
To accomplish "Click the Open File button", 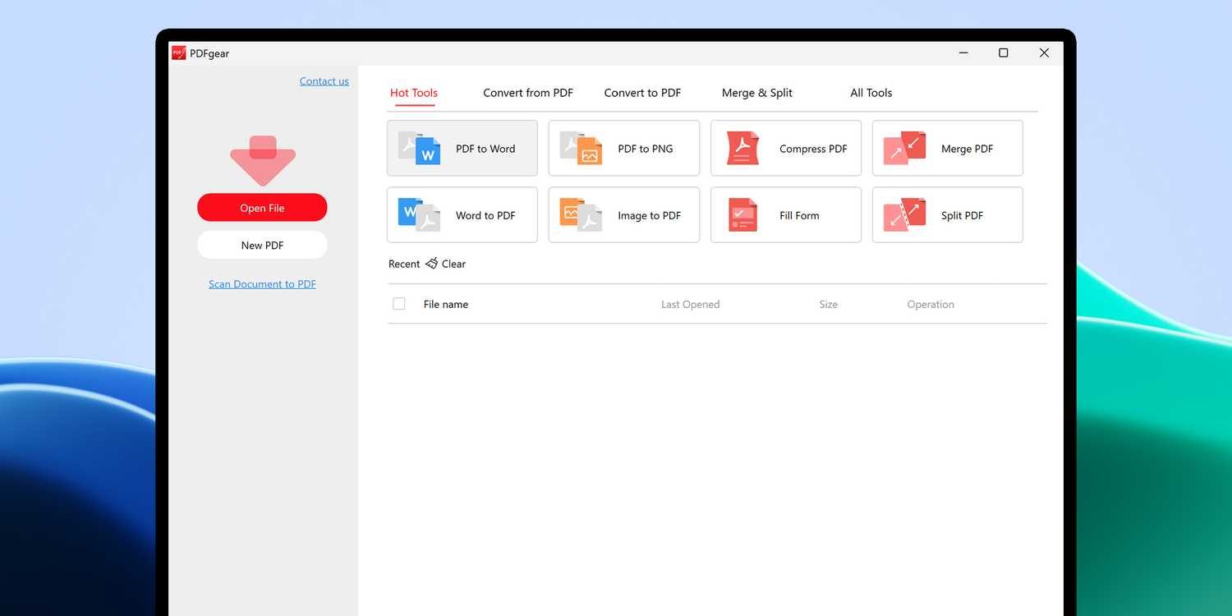I will pos(262,207).
